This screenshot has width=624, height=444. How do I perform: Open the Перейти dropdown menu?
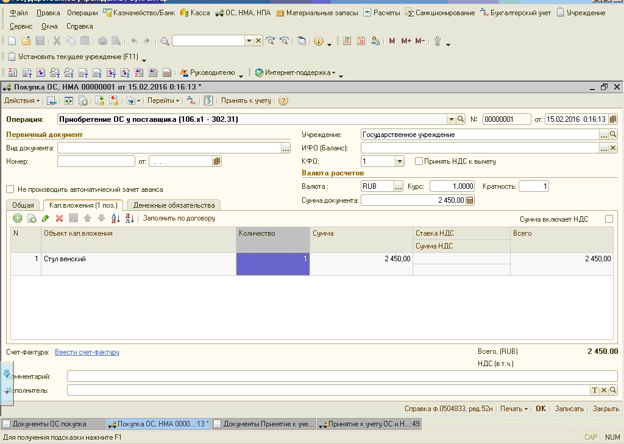[163, 100]
